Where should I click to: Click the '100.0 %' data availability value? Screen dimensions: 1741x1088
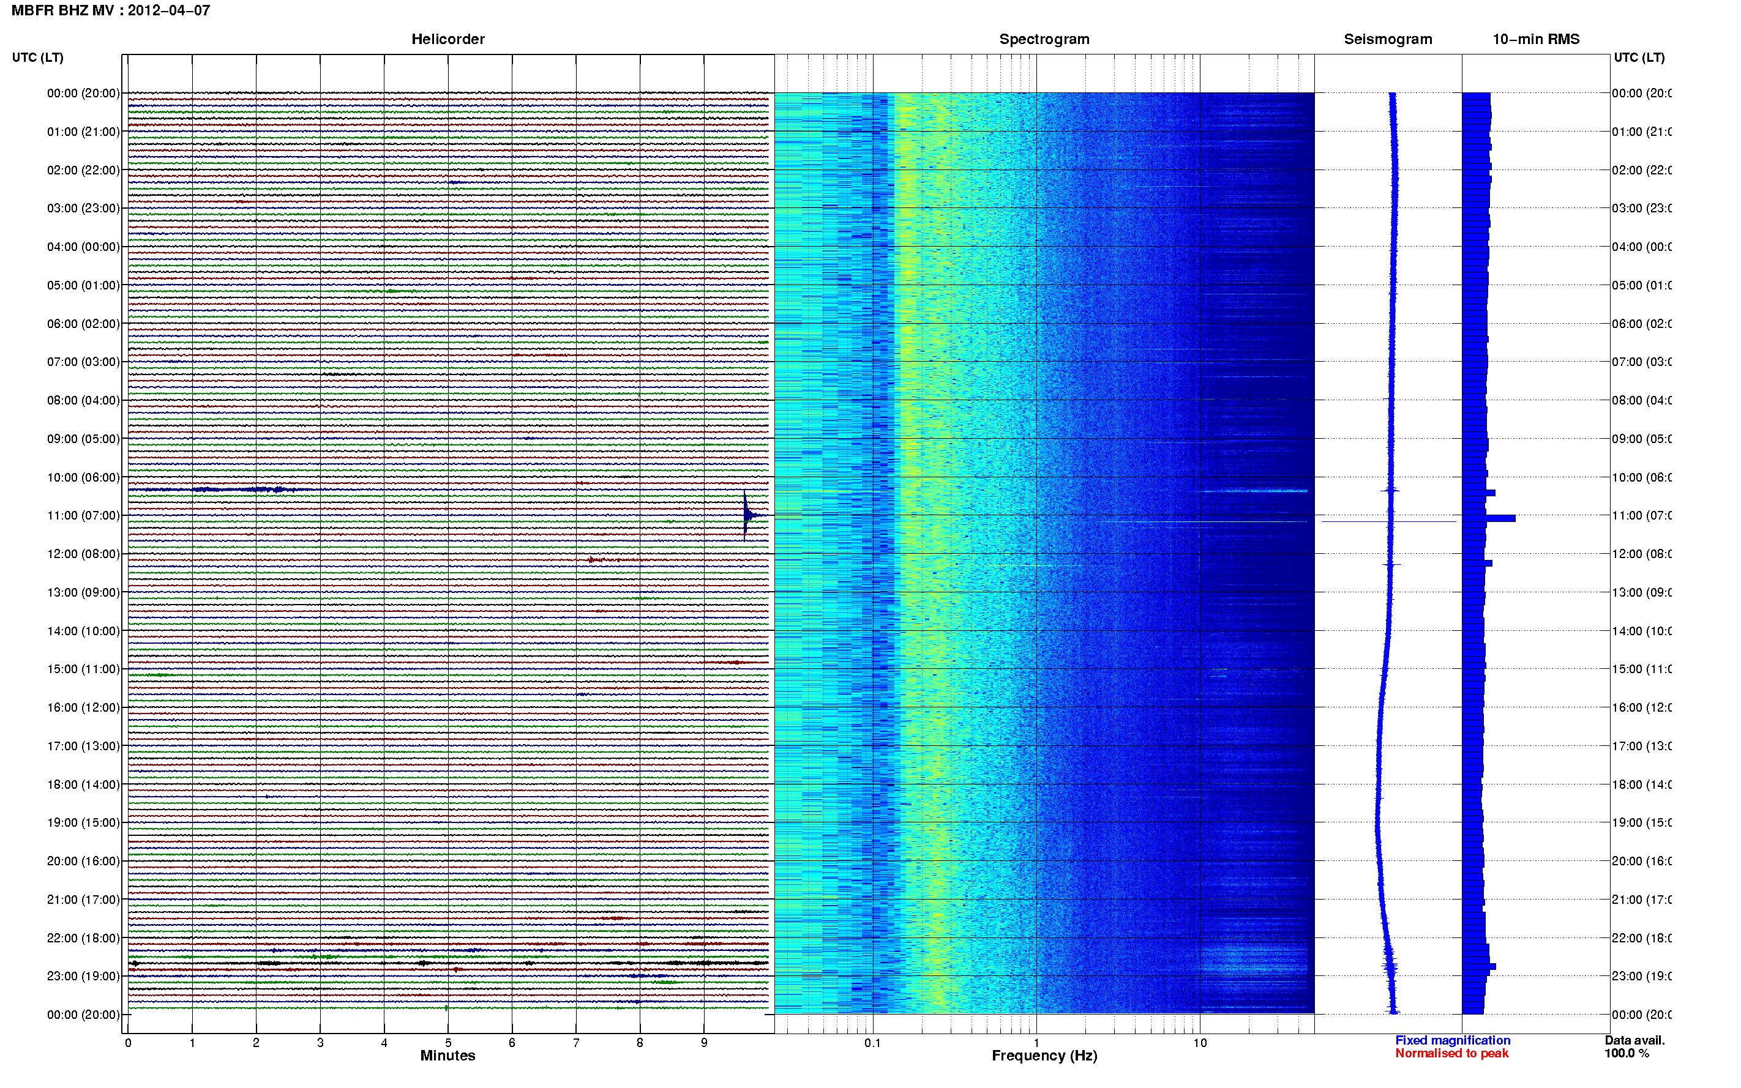(1627, 1053)
